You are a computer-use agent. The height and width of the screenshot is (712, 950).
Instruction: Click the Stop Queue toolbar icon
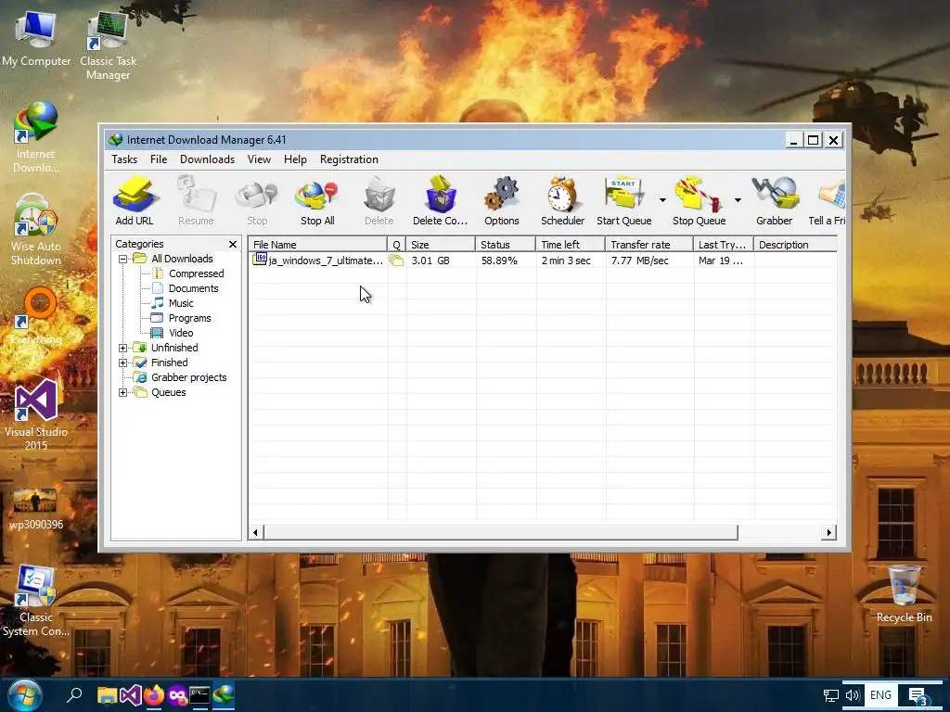(x=700, y=201)
